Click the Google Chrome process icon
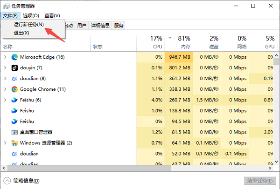 coord(14,89)
